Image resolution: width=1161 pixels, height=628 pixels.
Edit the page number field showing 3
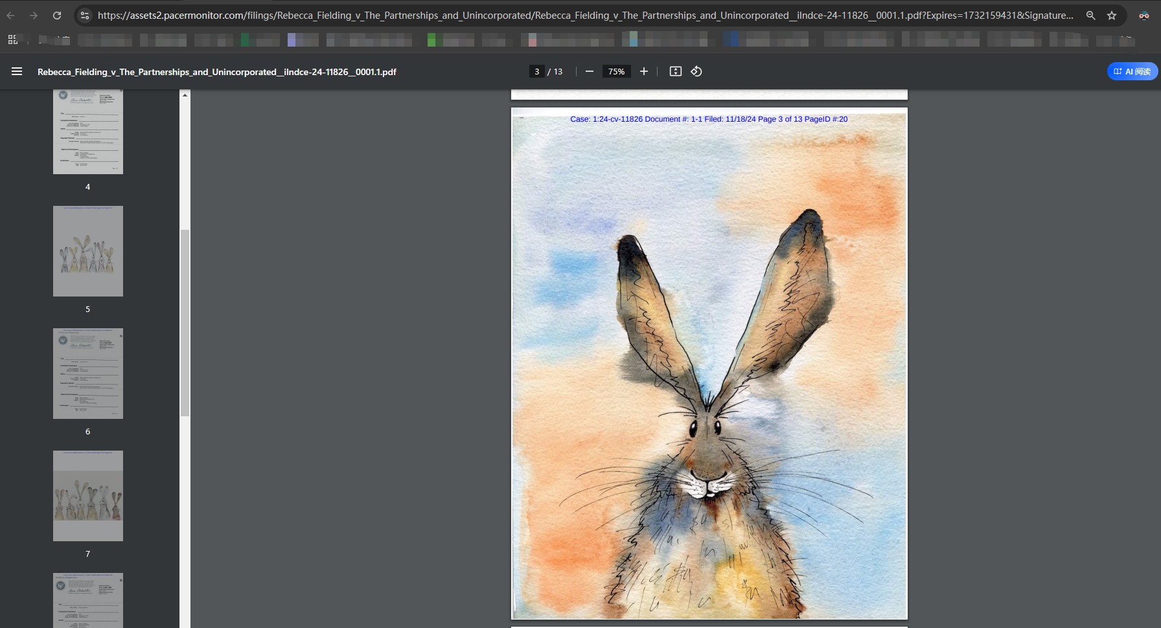[536, 72]
